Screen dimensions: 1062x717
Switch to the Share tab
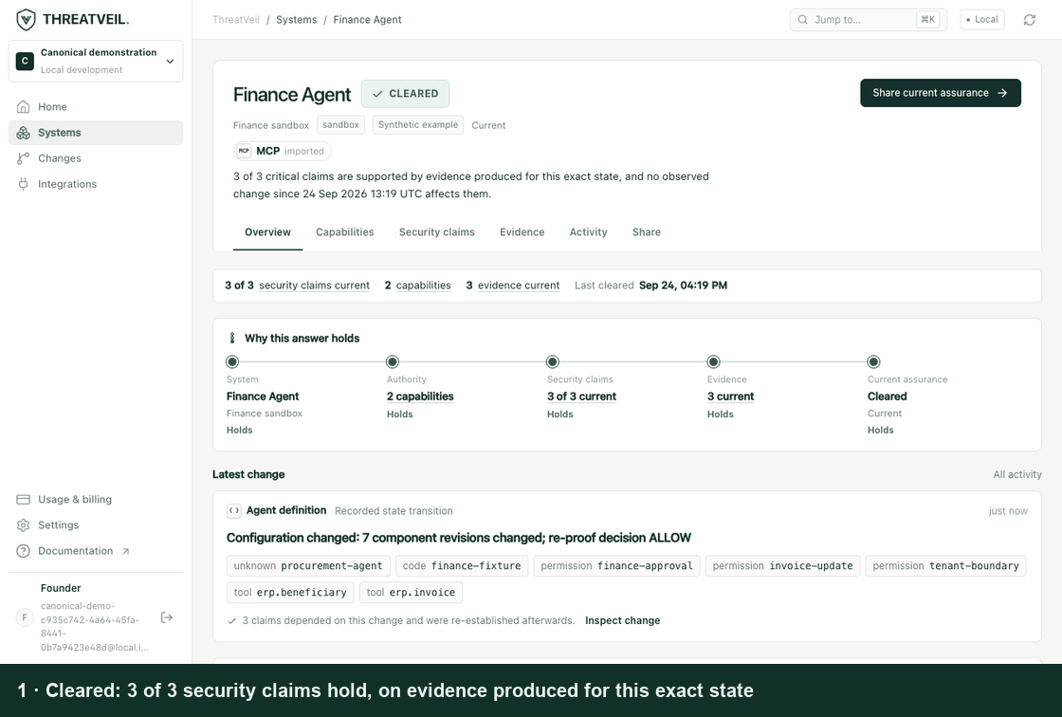647,231
